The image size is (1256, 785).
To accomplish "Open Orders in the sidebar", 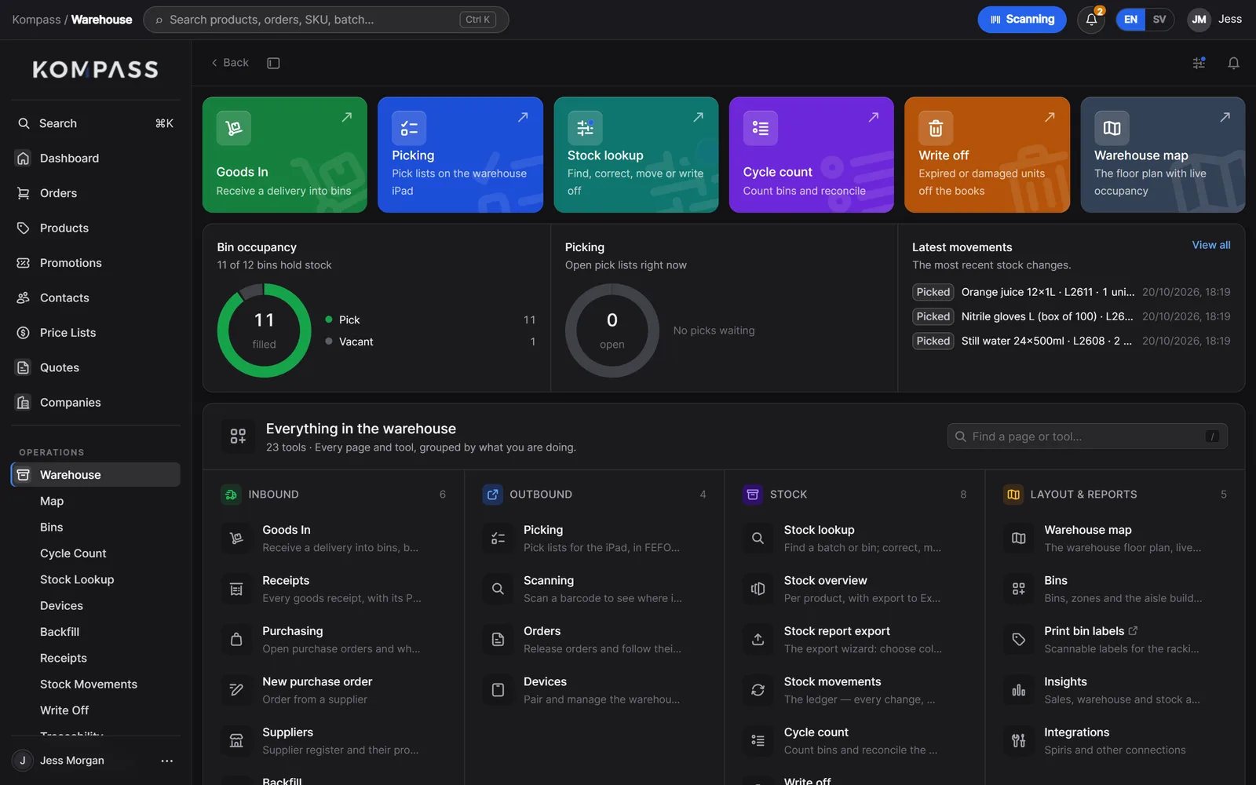I will pos(96,193).
